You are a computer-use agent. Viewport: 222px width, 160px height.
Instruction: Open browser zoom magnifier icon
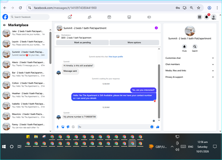pyautogui.click(x=191, y=8)
